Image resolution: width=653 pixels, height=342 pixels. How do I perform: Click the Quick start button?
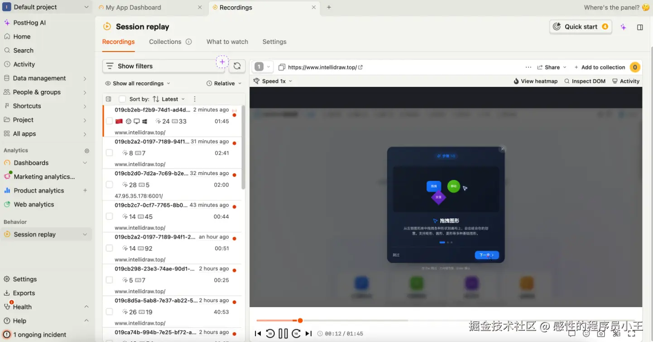click(581, 27)
